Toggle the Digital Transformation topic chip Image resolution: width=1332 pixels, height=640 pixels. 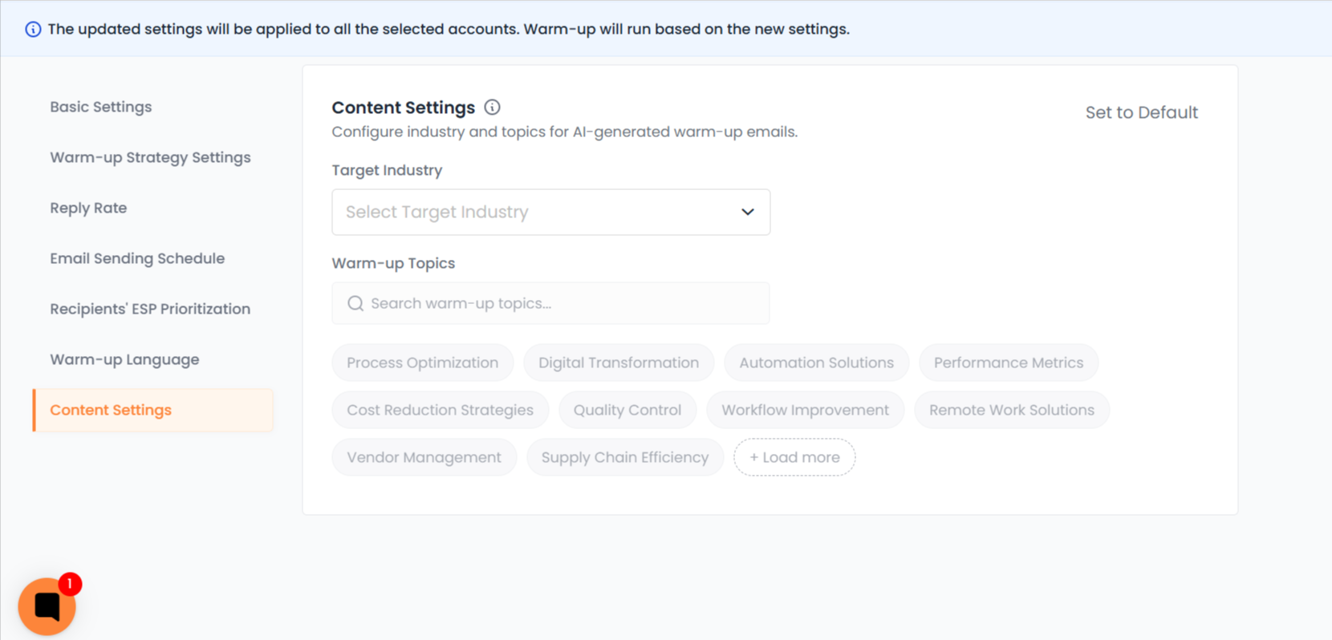coord(618,363)
